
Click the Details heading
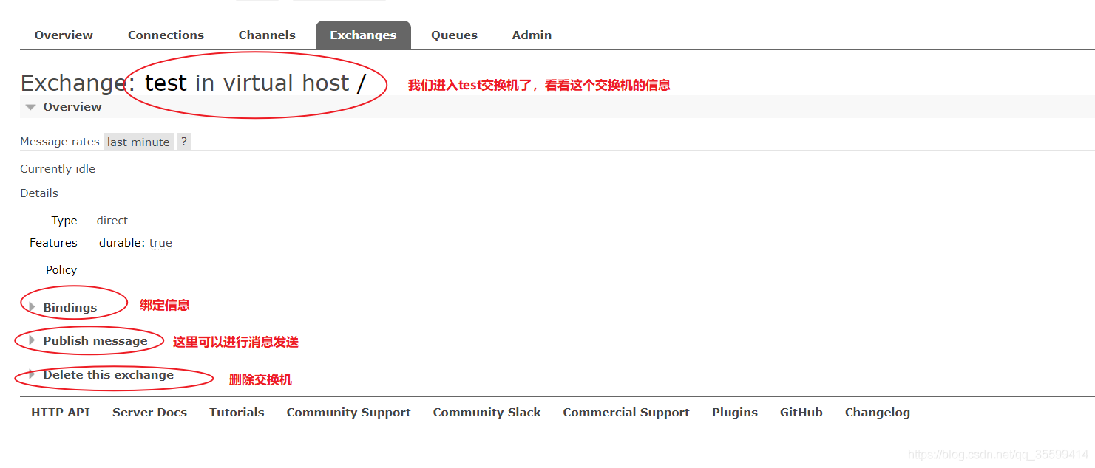click(x=39, y=193)
